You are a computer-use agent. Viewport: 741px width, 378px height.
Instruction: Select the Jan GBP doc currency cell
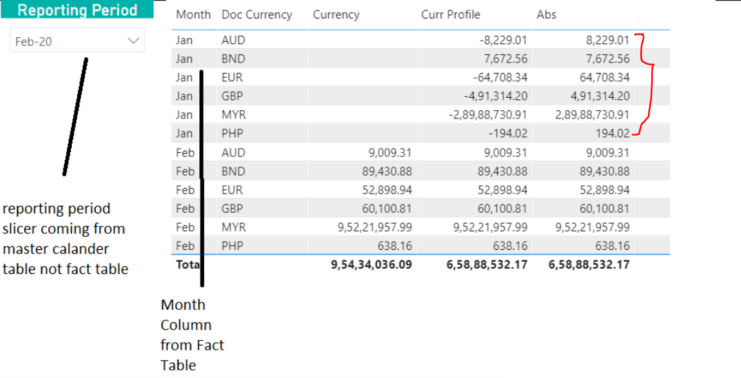[x=232, y=96]
